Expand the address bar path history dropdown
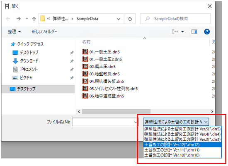Viewport: 228px width, 166px height. coord(119,19)
